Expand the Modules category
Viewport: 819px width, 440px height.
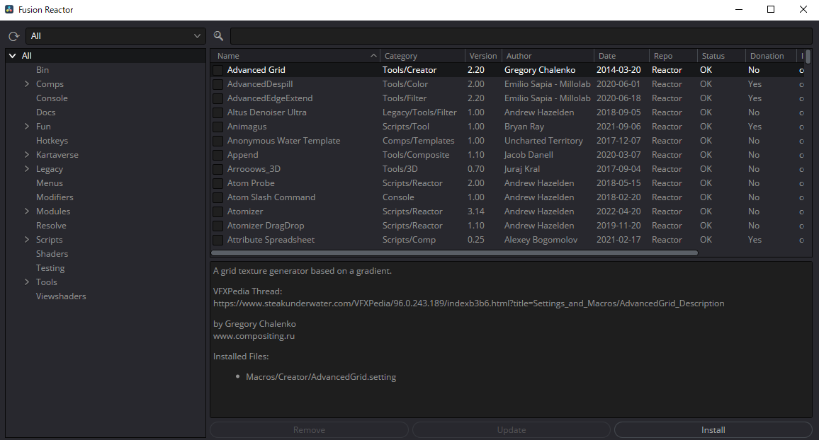[x=27, y=211]
